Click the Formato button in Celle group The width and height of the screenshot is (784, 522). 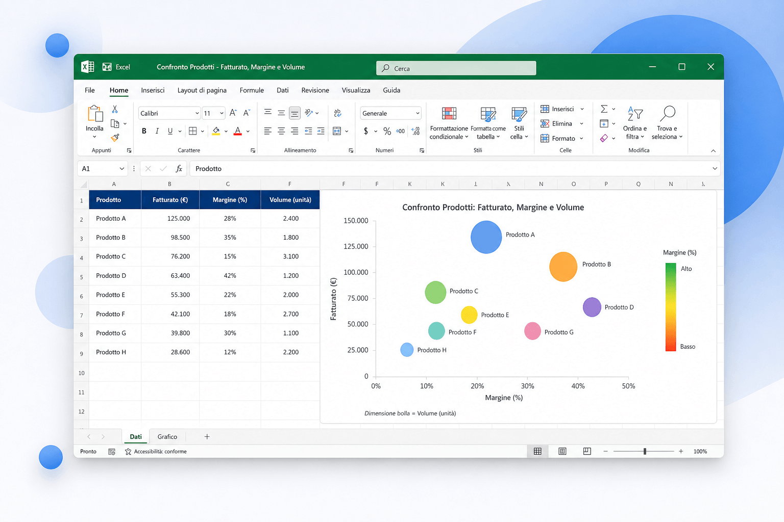click(561, 138)
